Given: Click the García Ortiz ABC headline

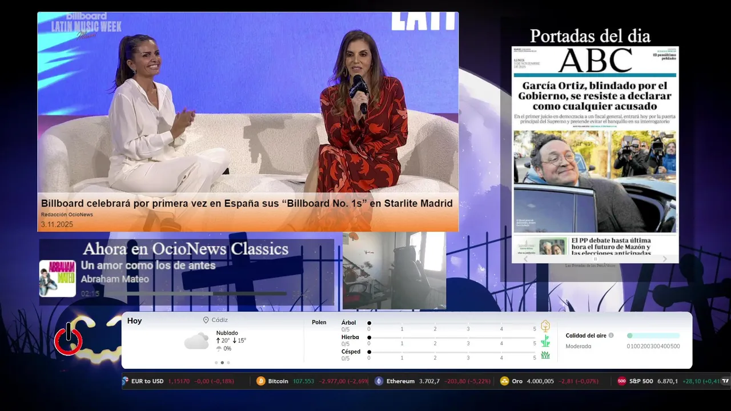Looking at the screenshot, I should (x=595, y=96).
